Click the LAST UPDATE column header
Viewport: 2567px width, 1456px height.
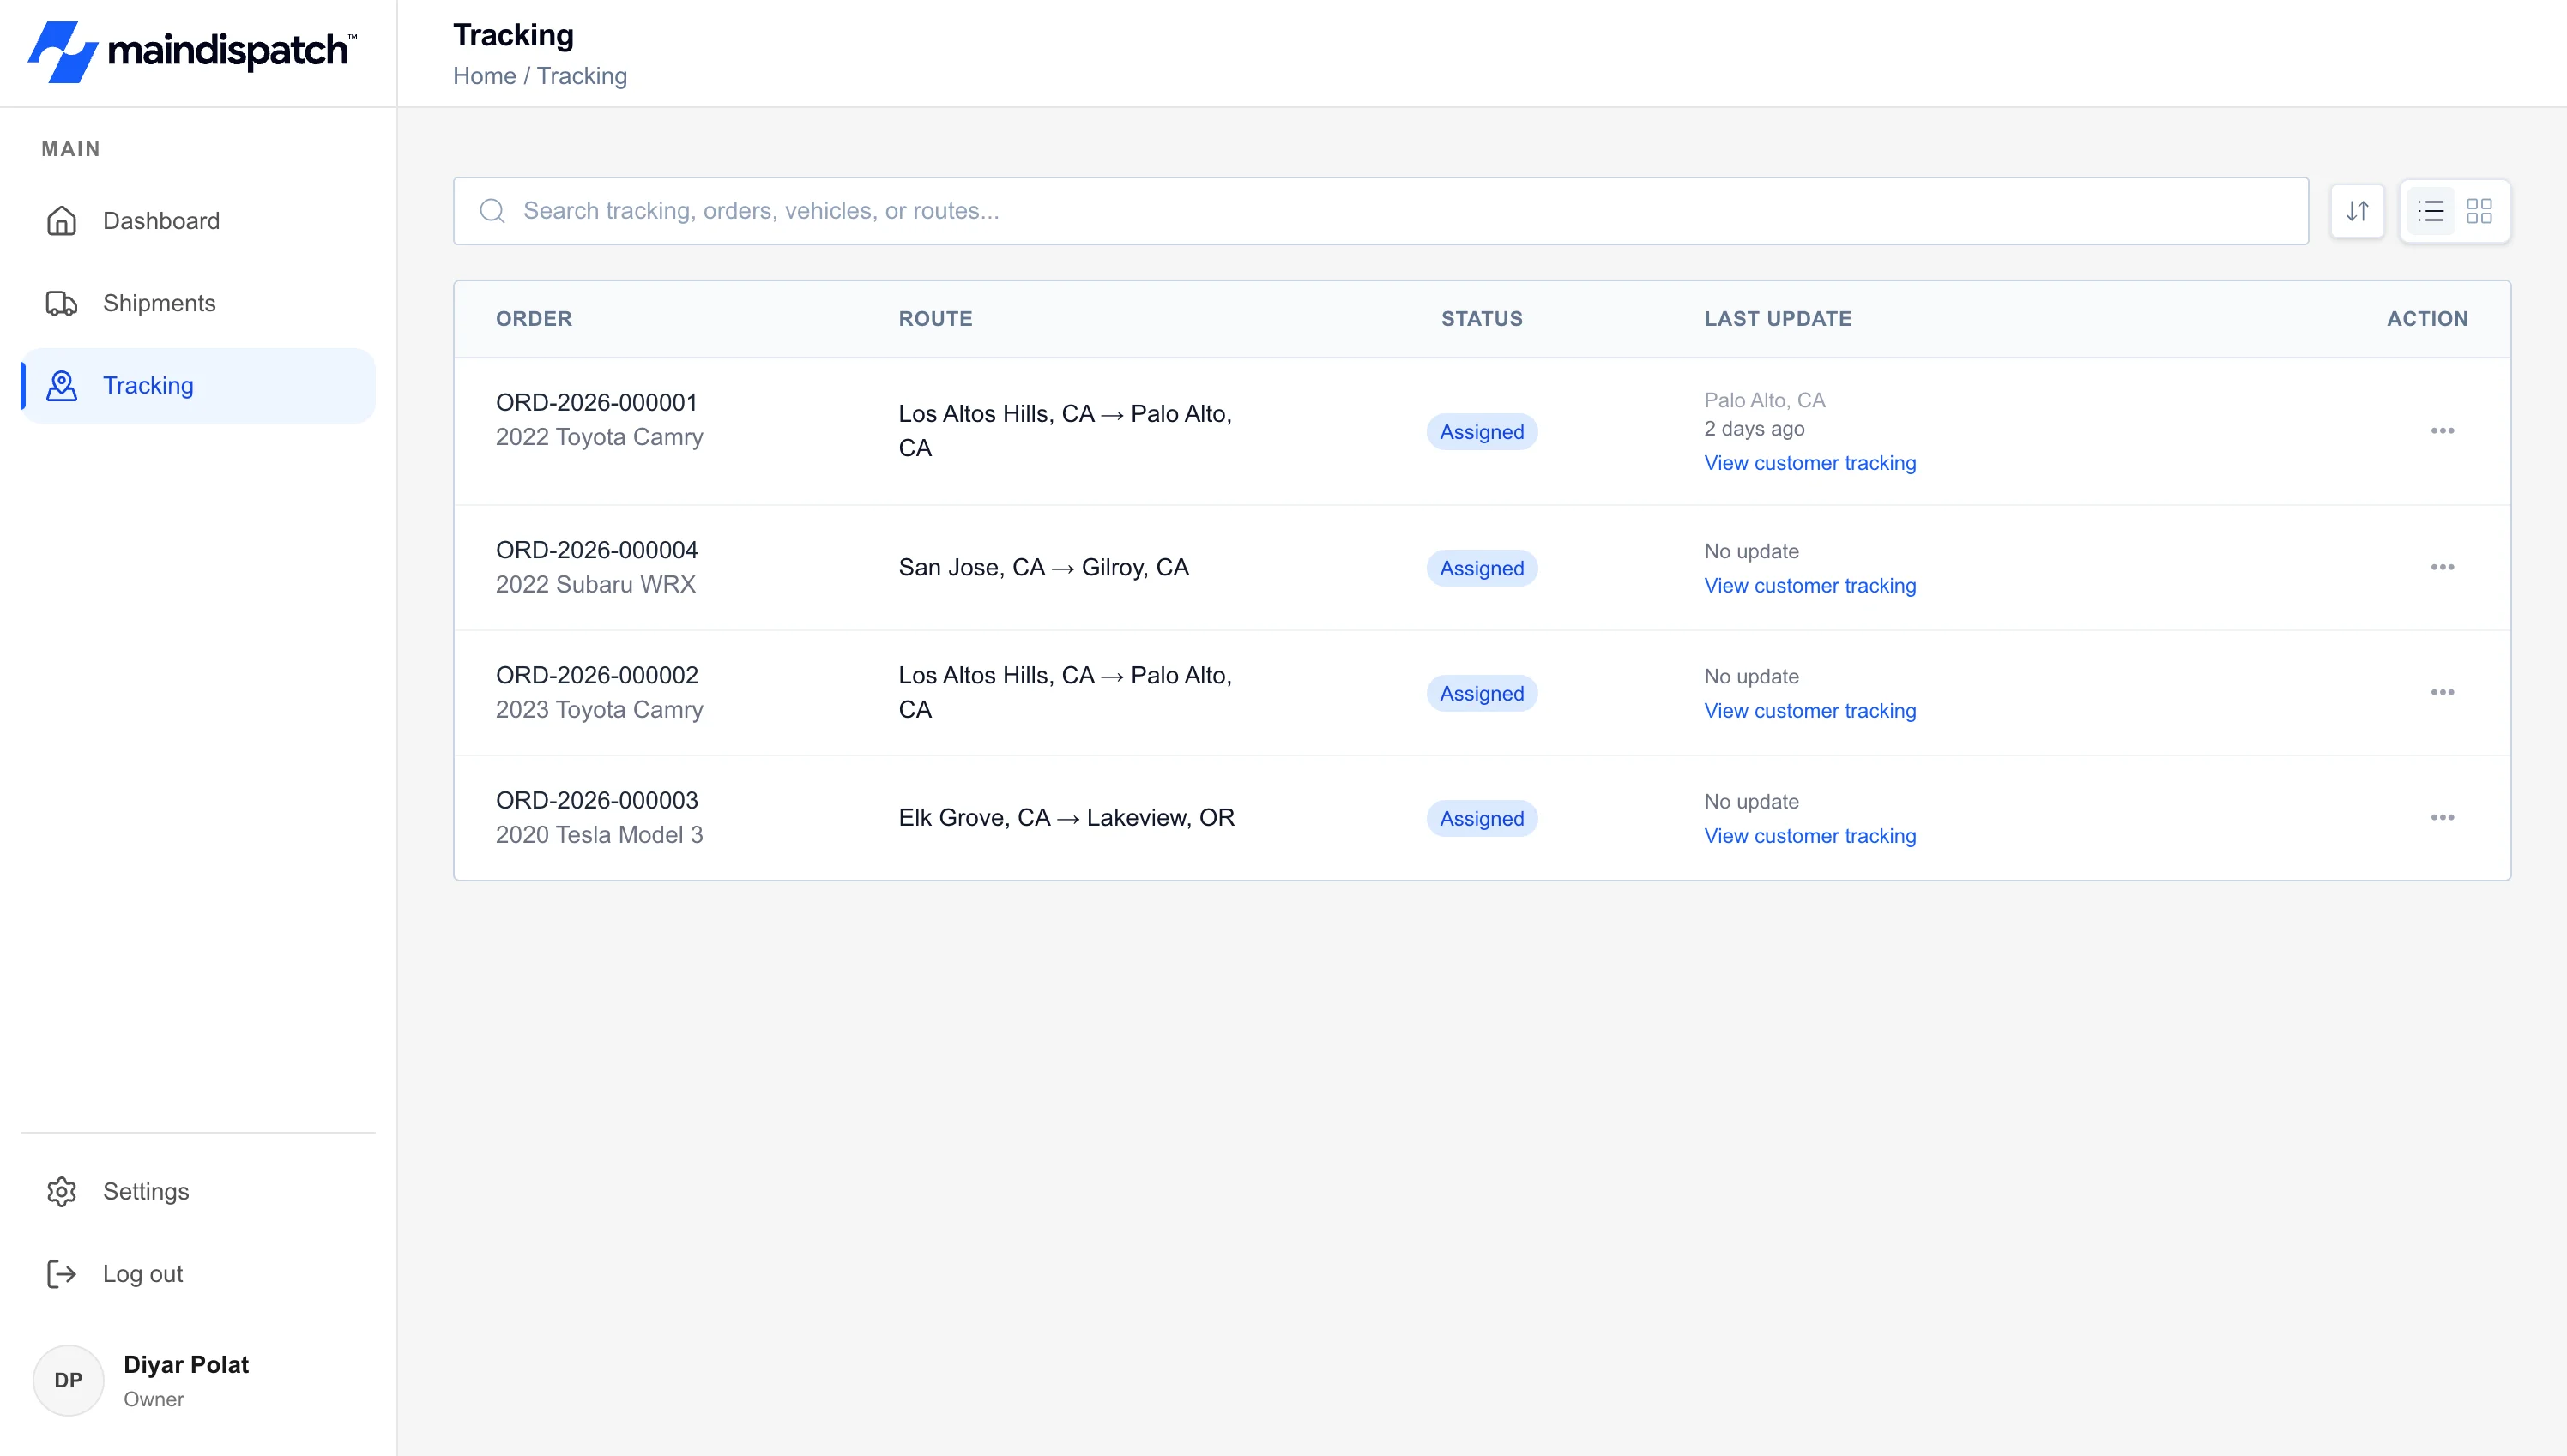tap(1778, 318)
